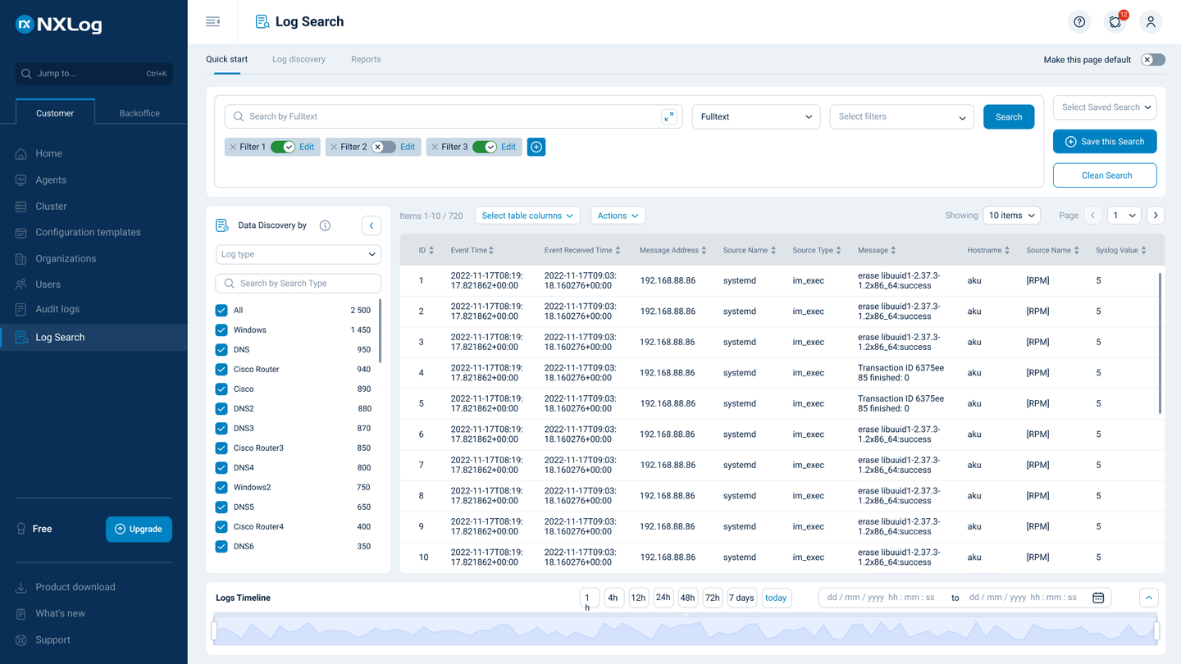The height and width of the screenshot is (664, 1181).
Task: Open the timeline calendar picker icon
Action: (1098, 598)
